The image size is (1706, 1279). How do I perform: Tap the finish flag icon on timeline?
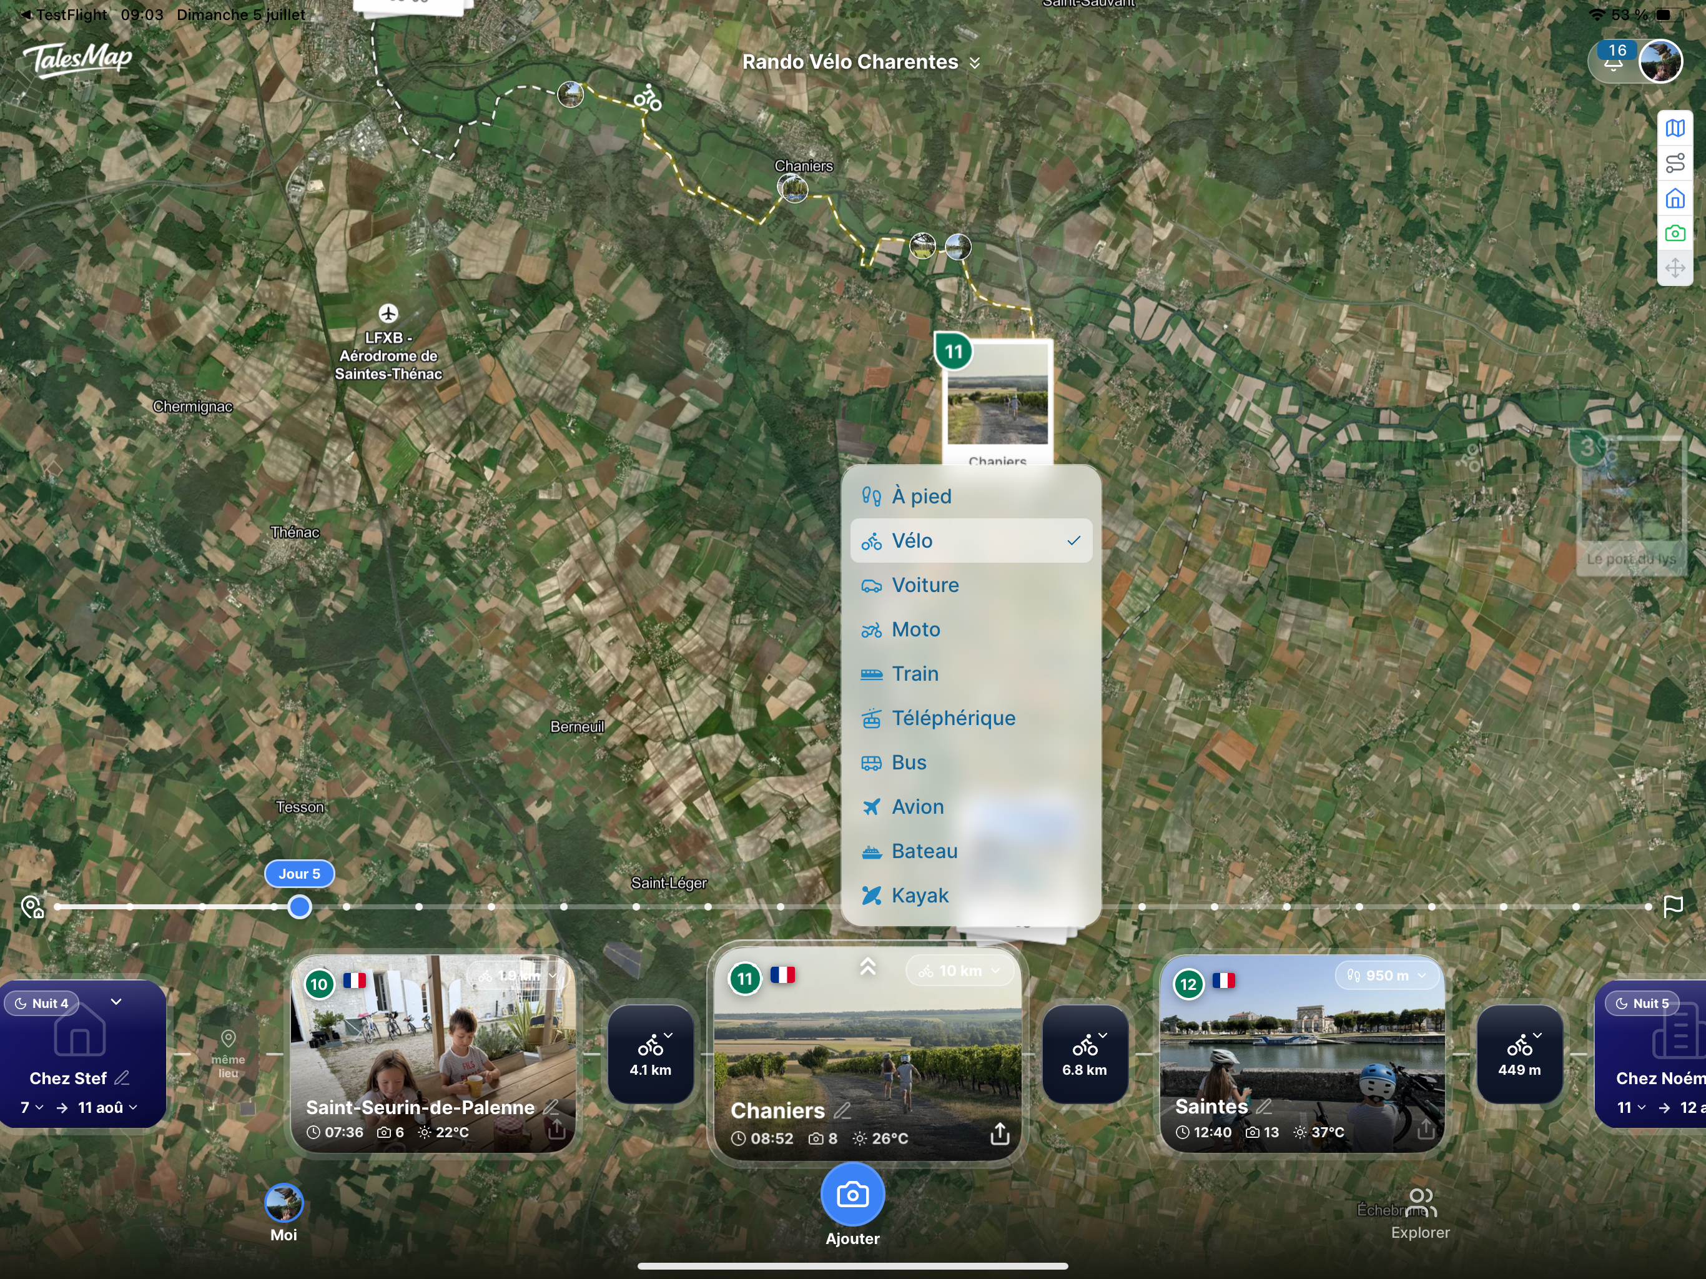(1673, 906)
